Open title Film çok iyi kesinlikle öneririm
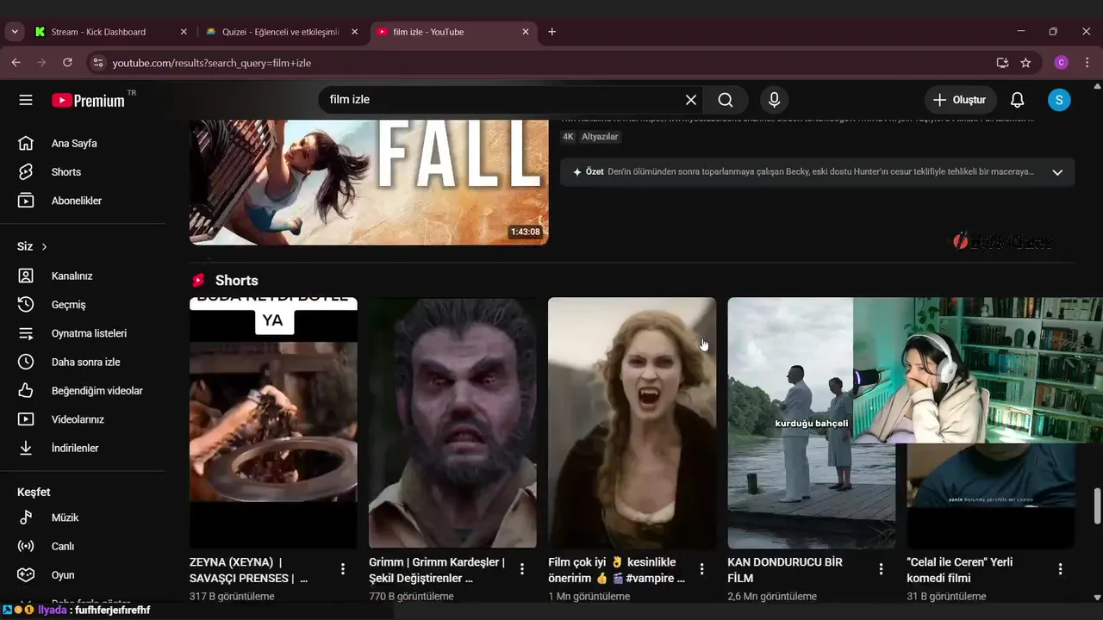1103x620 pixels. click(617, 570)
